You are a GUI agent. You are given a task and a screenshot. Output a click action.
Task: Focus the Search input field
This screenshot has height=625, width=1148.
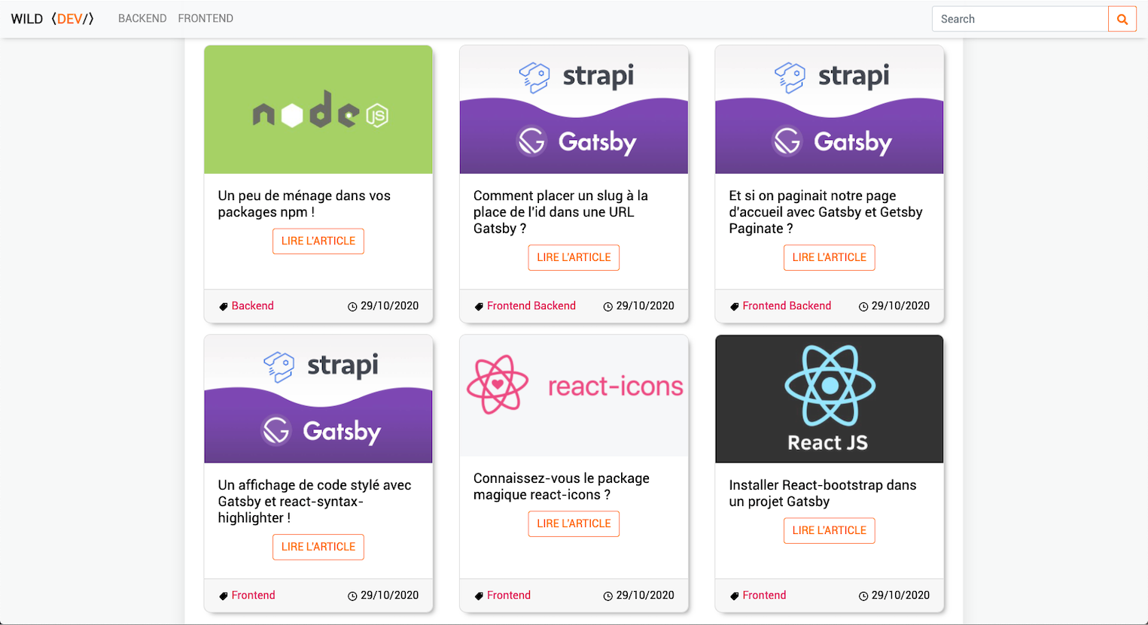click(1020, 20)
